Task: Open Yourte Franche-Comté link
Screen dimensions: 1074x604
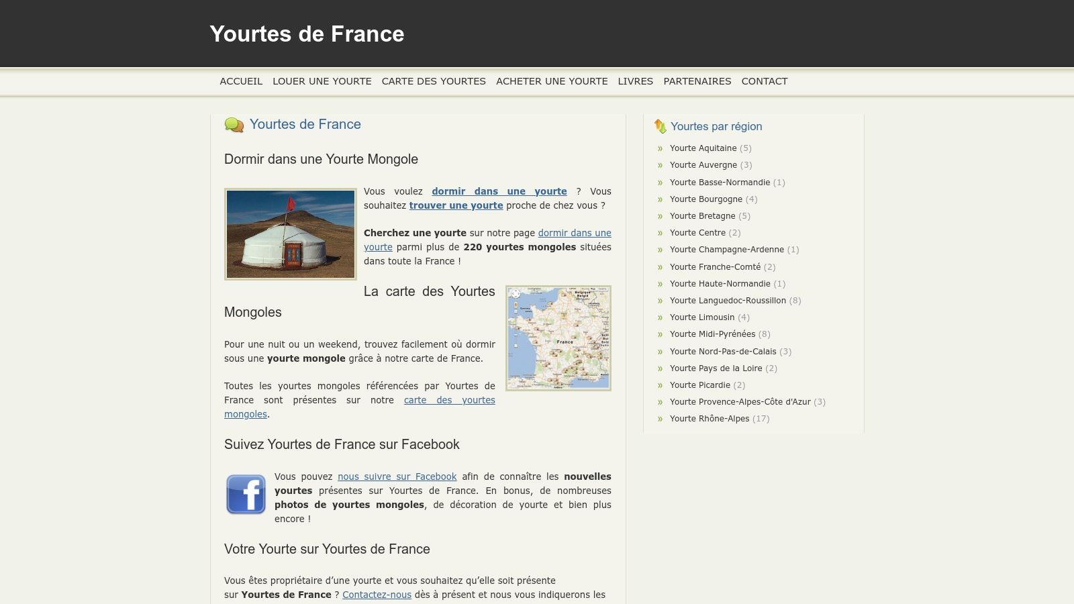Action: point(716,267)
